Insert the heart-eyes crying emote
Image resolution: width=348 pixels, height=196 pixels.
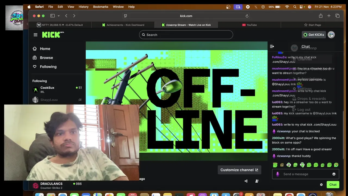pos(336,165)
